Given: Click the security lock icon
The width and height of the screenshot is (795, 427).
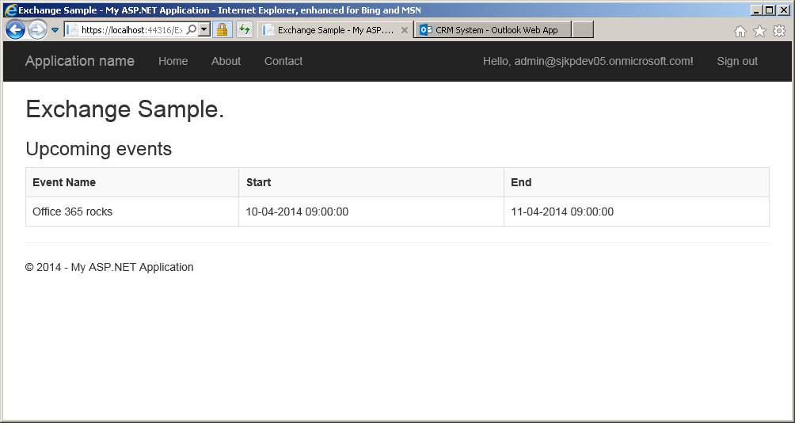Looking at the screenshot, I should click(x=223, y=30).
